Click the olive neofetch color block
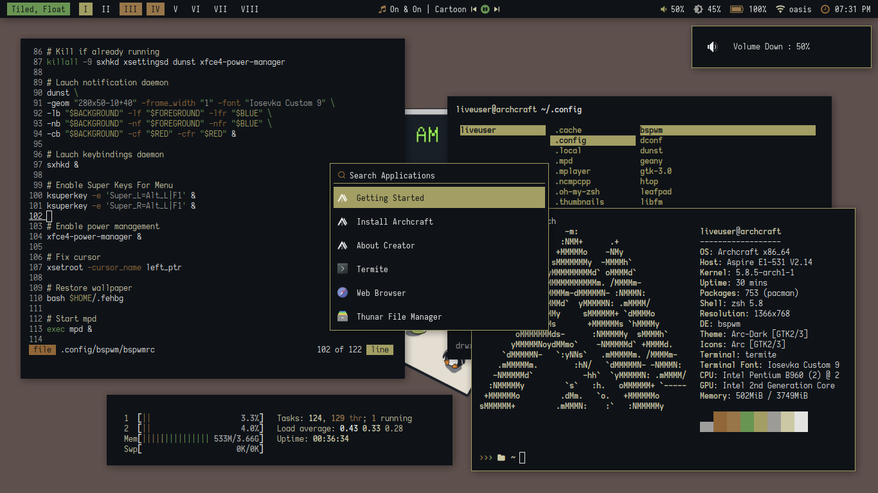Image resolution: width=878 pixels, height=493 pixels. click(760, 422)
